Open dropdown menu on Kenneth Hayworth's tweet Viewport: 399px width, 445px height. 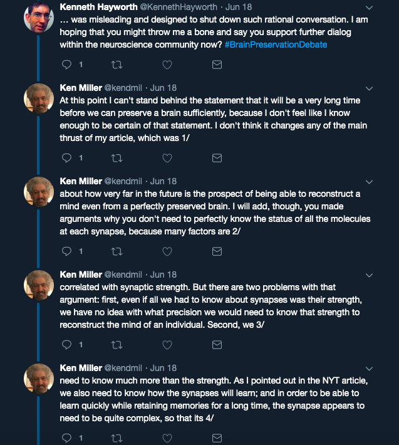click(369, 8)
